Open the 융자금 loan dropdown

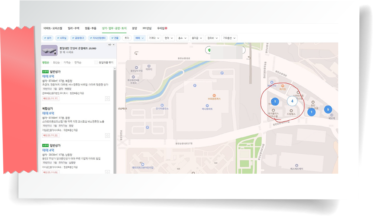pos(197,38)
